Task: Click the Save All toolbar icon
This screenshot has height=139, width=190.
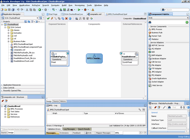Action: tap(13, 10)
